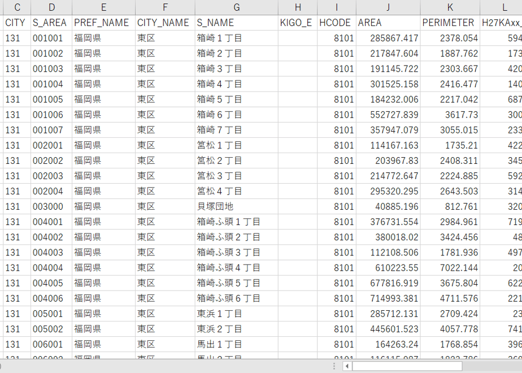
Task: Select cell 東浜２丁目
Action: (x=236, y=329)
